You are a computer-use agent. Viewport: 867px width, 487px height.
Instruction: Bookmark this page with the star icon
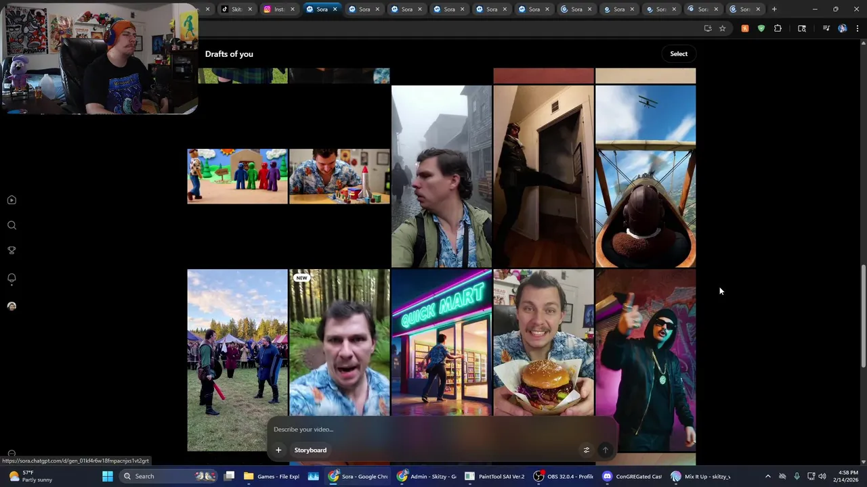pyautogui.click(x=723, y=28)
